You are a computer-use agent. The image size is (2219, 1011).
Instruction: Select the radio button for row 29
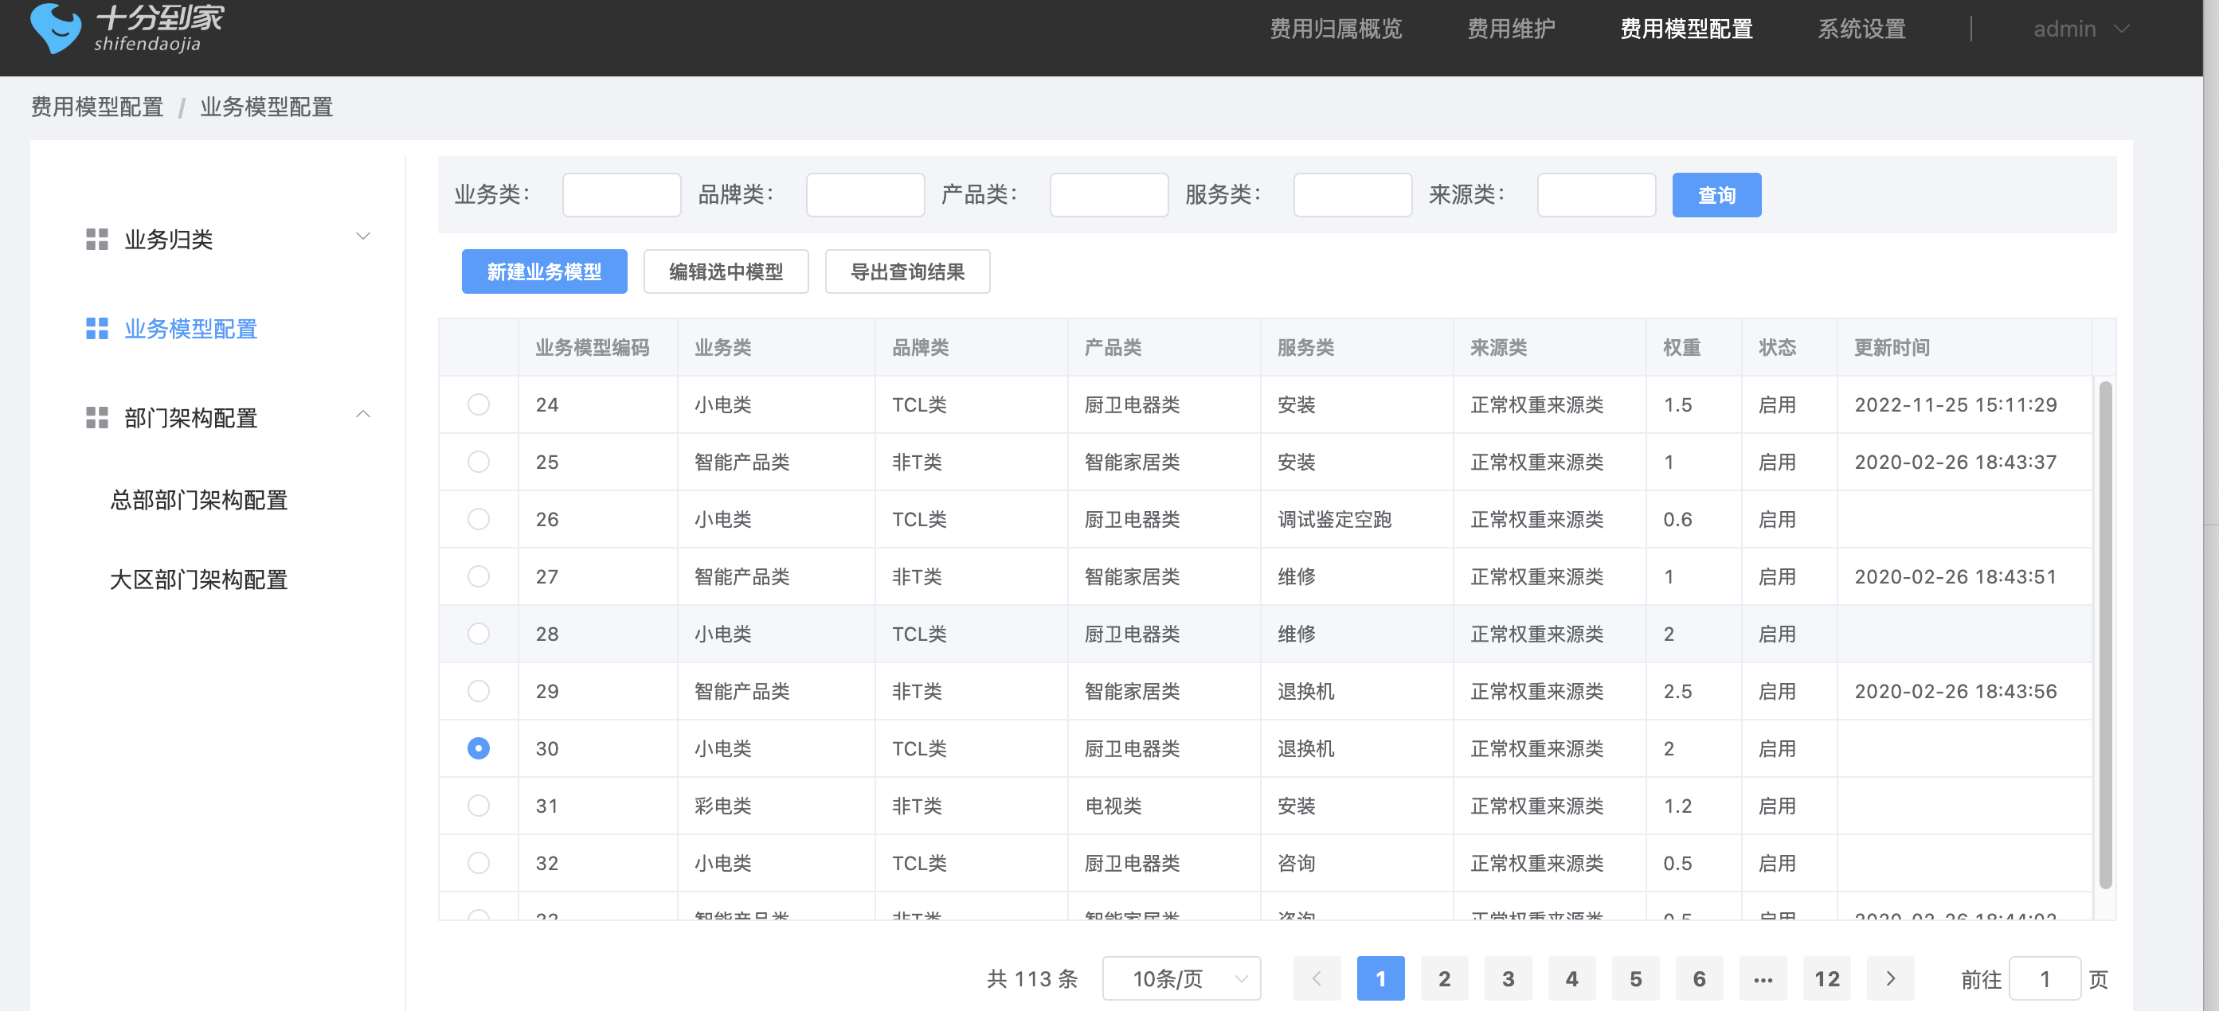coord(478,691)
